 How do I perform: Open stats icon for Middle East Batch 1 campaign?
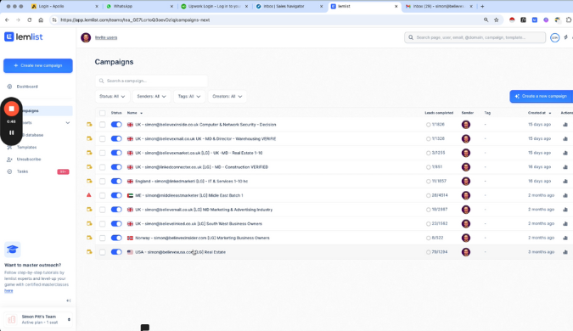coord(565,195)
